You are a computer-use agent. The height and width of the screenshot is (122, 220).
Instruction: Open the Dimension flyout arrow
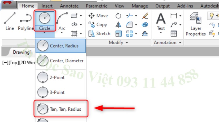pyautogui.click(x=180, y=16)
